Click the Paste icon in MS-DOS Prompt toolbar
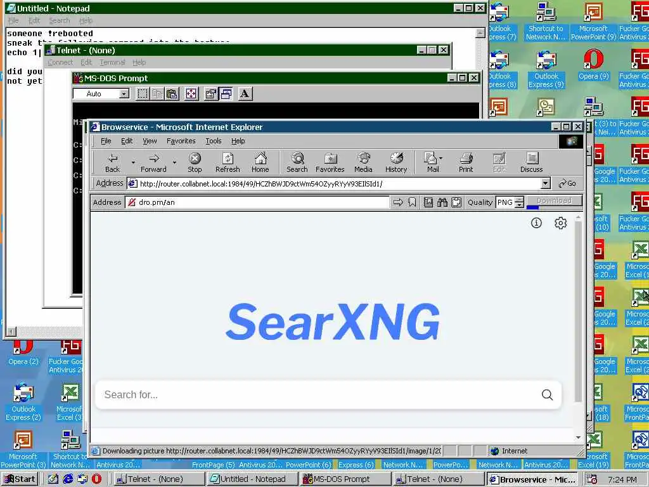649x487 pixels. click(172, 94)
